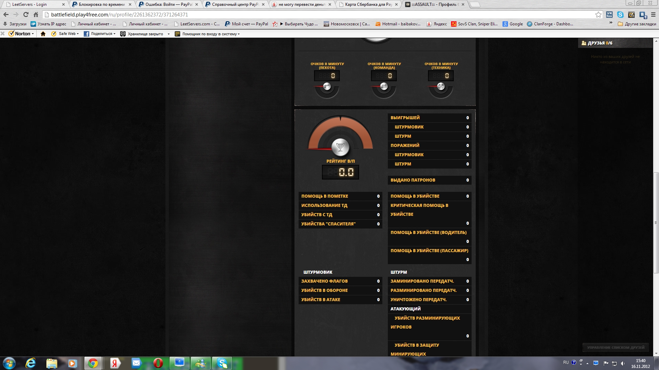Open the Chrome hamburger menu
The width and height of the screenshot is (659, 370).
[x=653, y=15]
